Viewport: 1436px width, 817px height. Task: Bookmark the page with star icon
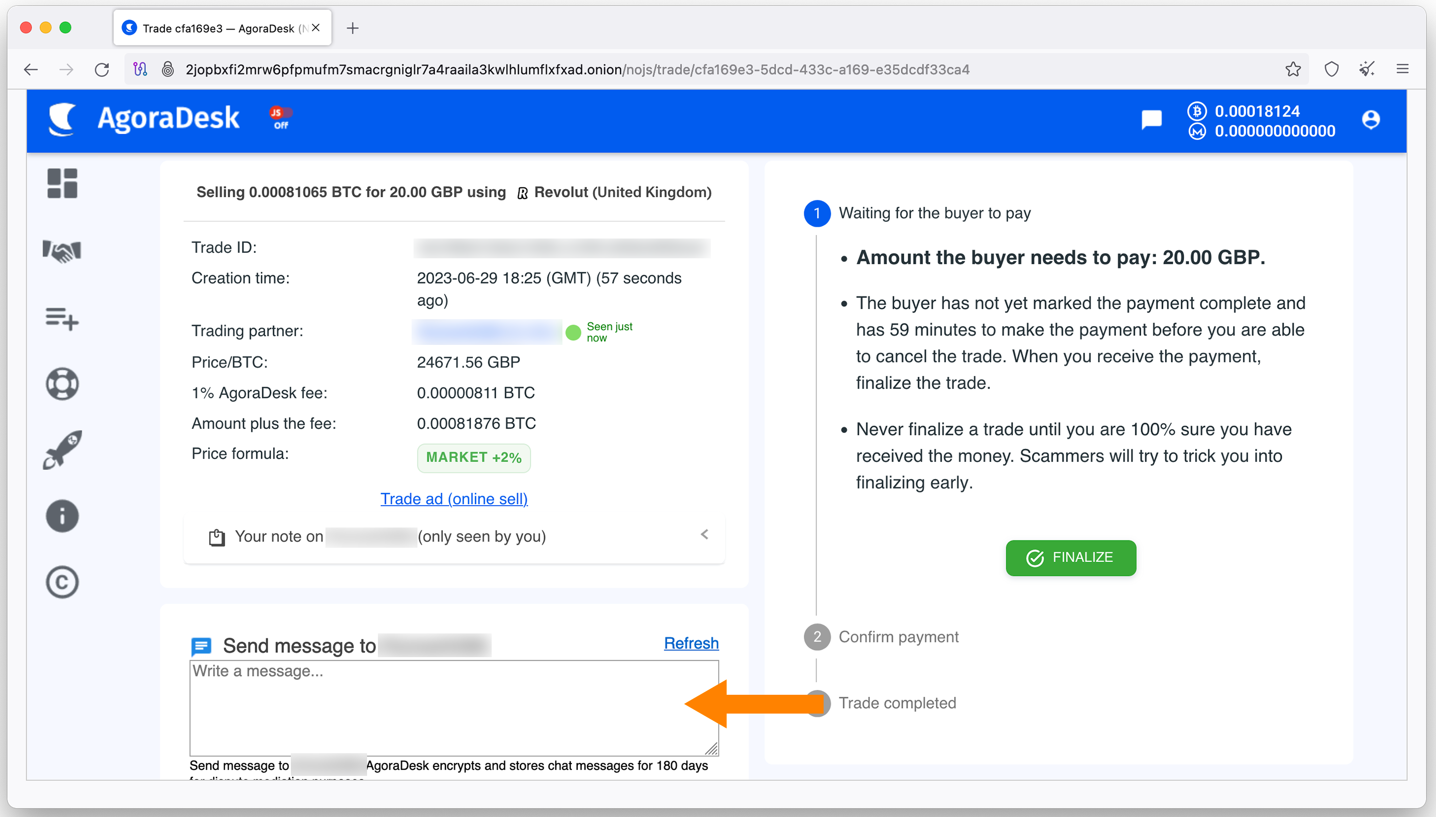[x=1293, y=69]
